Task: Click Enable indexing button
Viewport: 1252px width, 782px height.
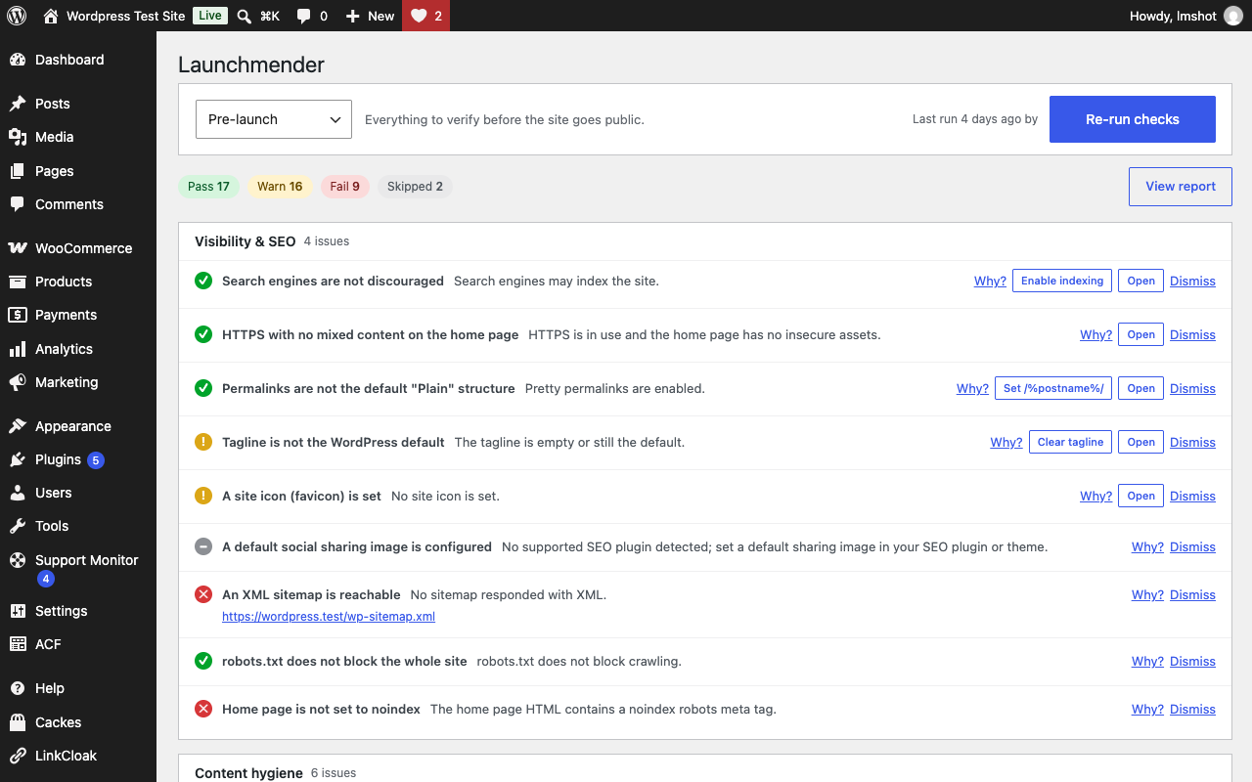Action: (x=1062, y=281)
